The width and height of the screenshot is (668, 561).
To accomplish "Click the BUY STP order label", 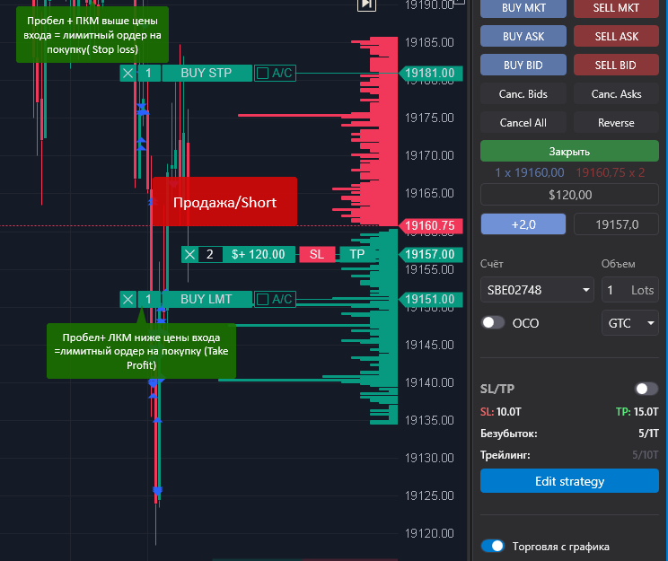I will pyautogui.click(x=207, y=74).
